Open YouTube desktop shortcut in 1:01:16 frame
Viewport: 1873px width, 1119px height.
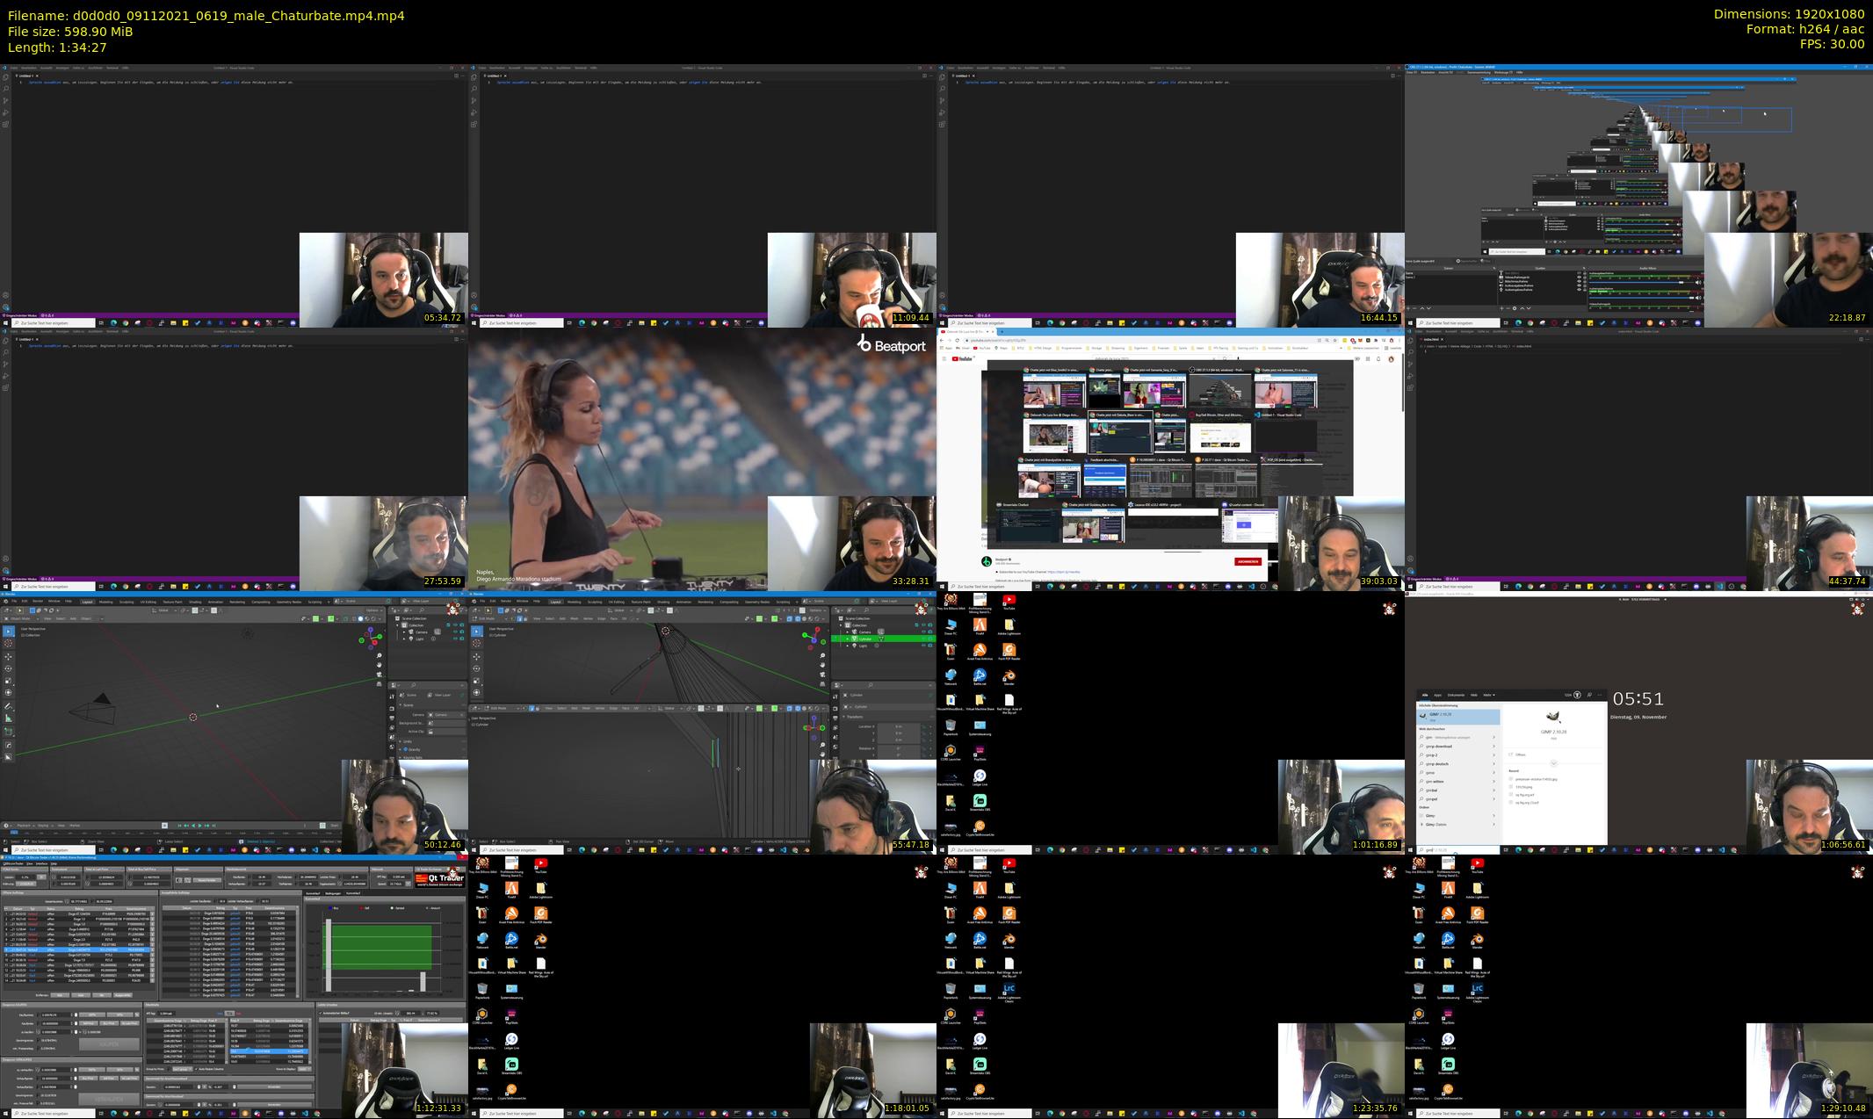[1009, 601]
